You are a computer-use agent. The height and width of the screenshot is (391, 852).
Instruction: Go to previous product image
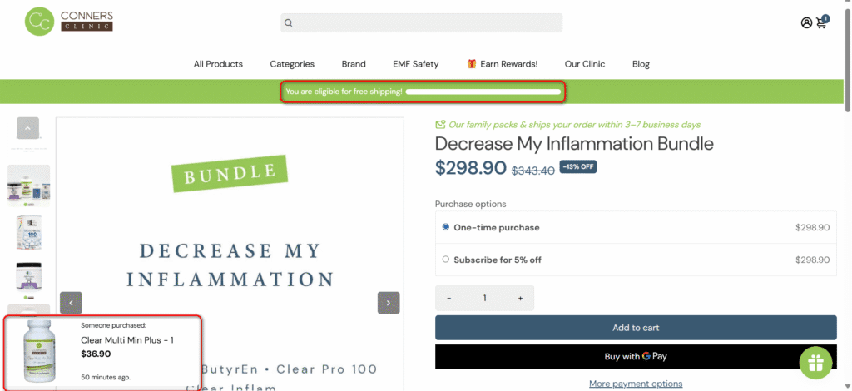(x=71, y=303)
